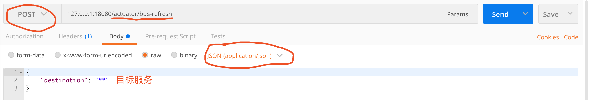The image size is (589, 100).
Task: Switch to the Authorization tab
Action: coord(25,36)
